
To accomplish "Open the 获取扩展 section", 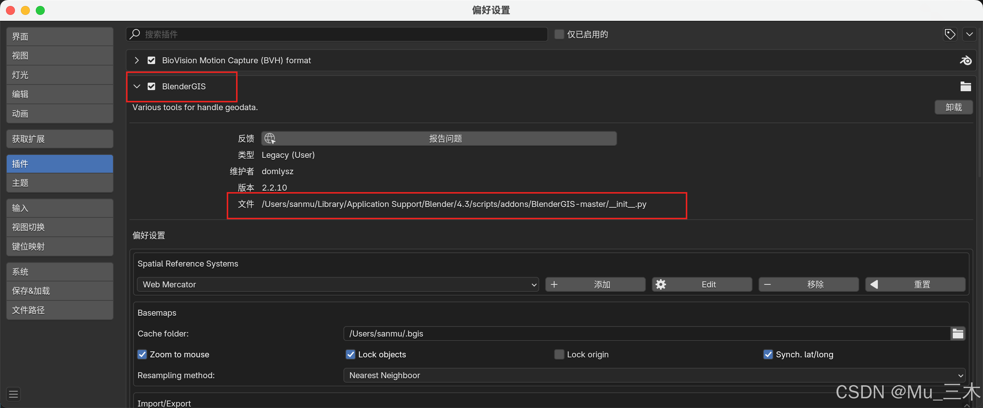I will (x=60, y=139).
